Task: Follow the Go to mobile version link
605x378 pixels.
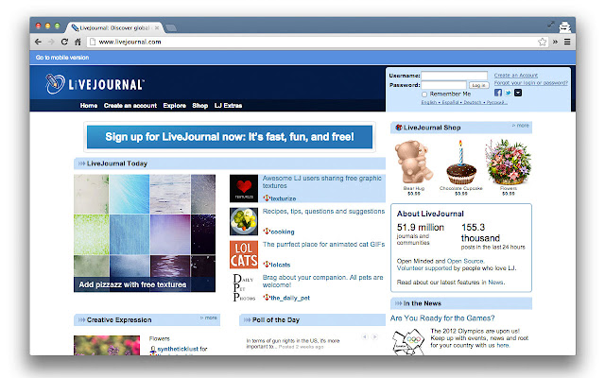Action: click(62, 58)
